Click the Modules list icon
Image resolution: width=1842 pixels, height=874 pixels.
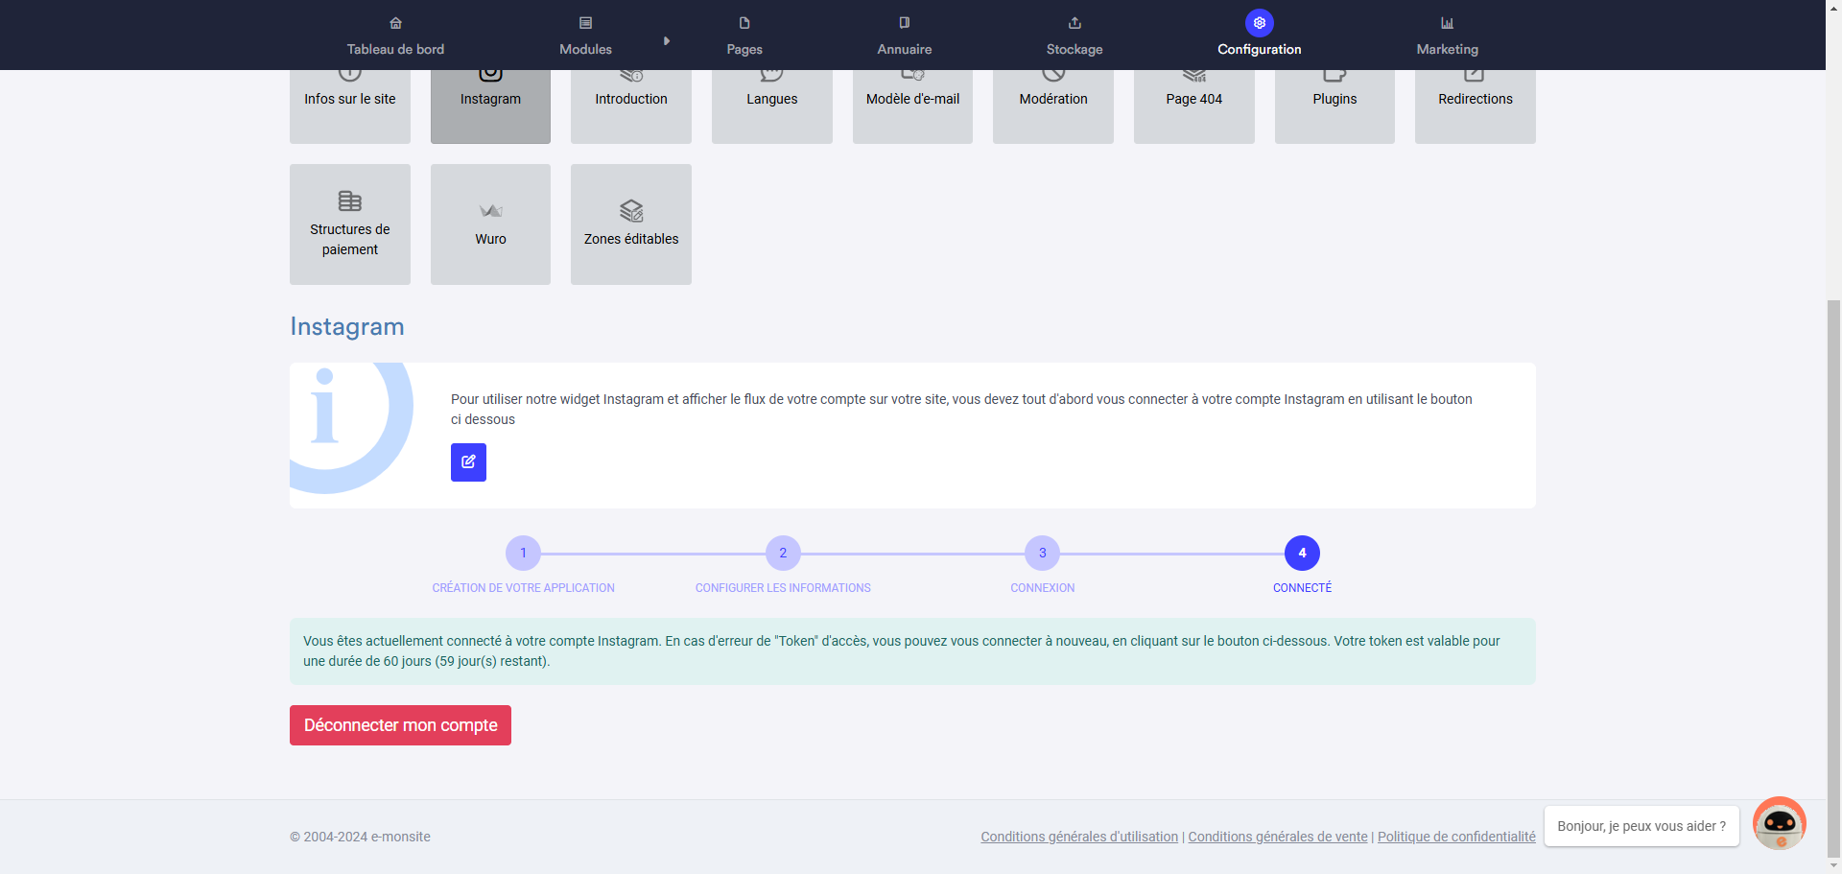click(585, 23)
